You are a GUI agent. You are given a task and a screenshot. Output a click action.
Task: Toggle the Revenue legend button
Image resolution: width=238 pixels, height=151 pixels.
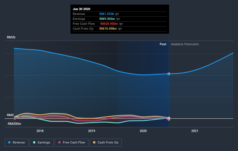17,143
